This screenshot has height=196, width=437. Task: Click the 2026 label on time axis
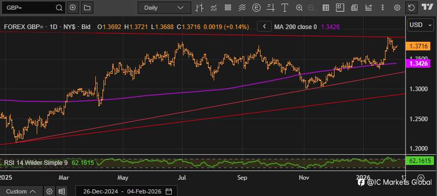coord(363,178)
